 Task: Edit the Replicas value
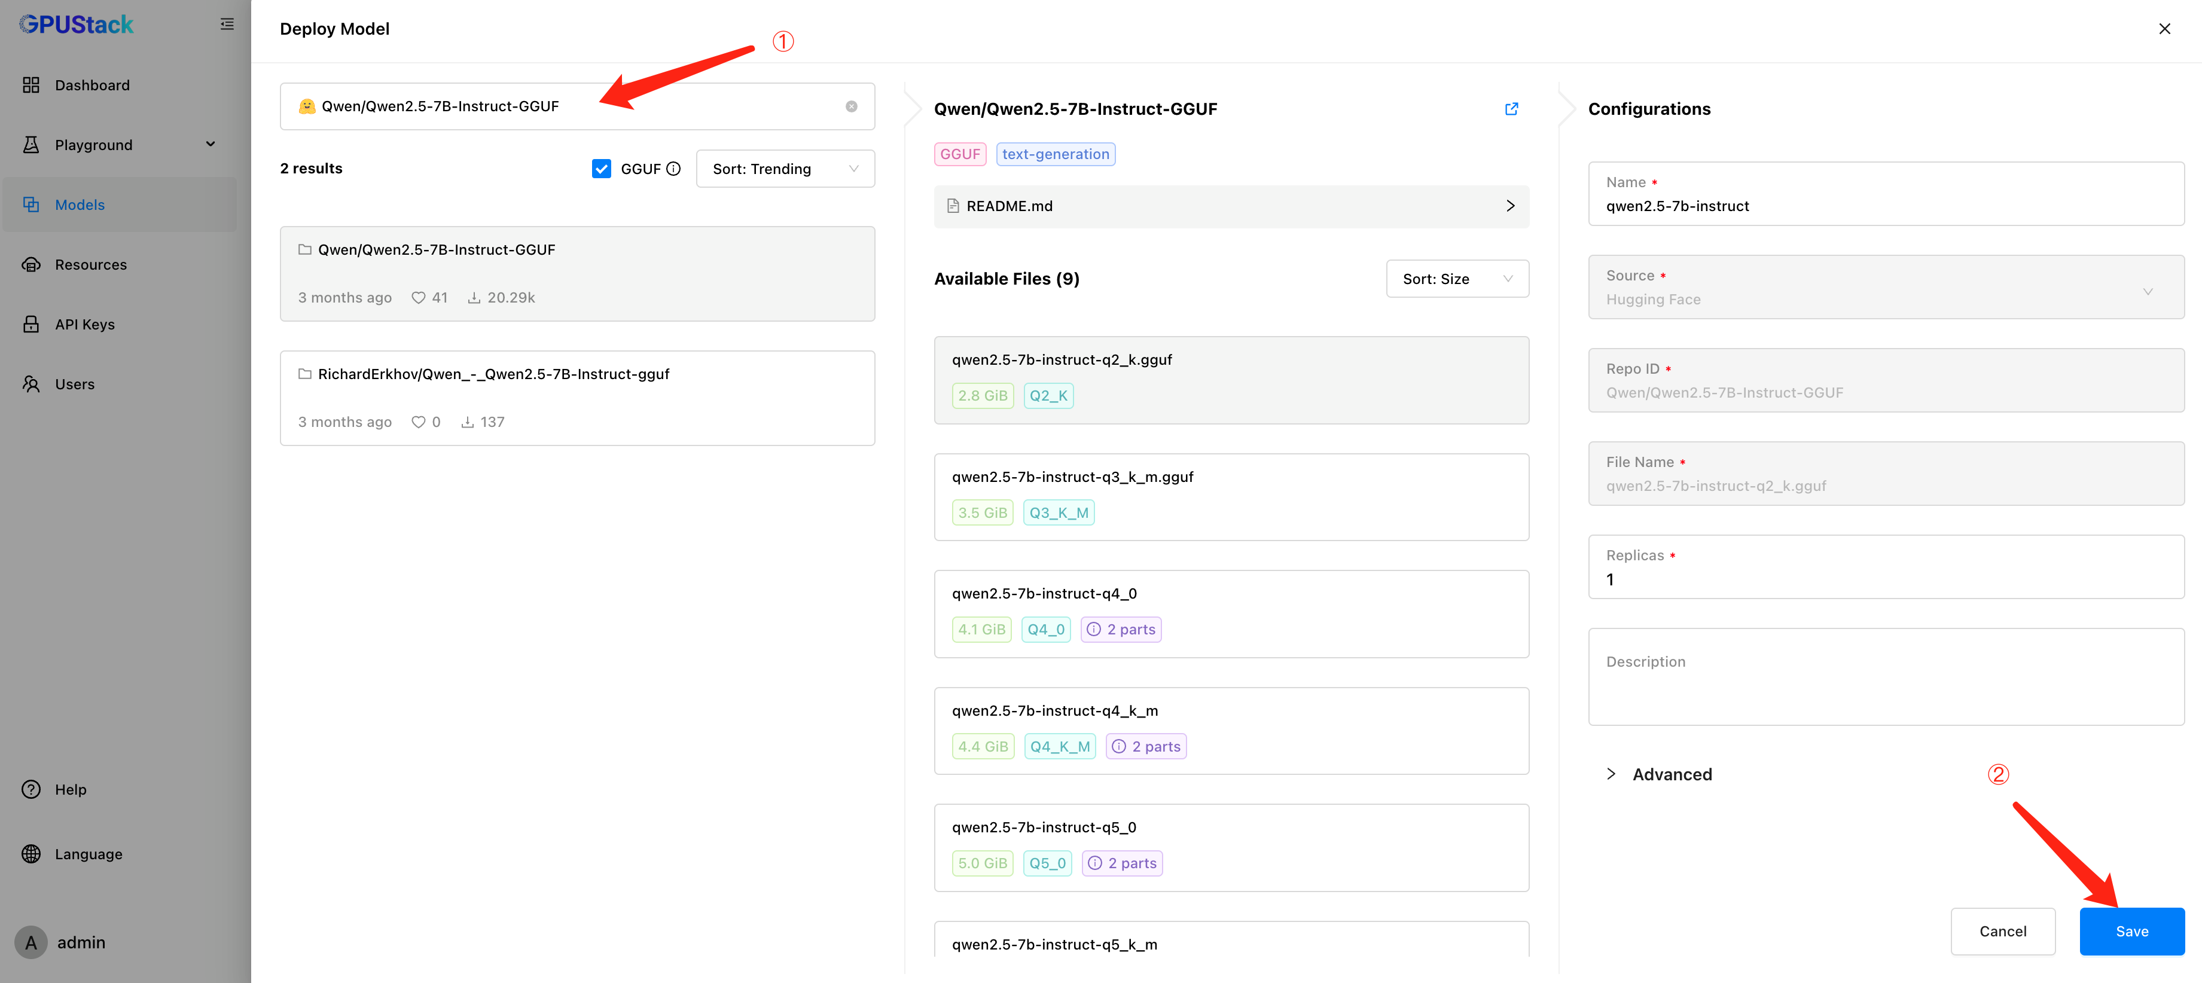click(x=1886, y=567)
